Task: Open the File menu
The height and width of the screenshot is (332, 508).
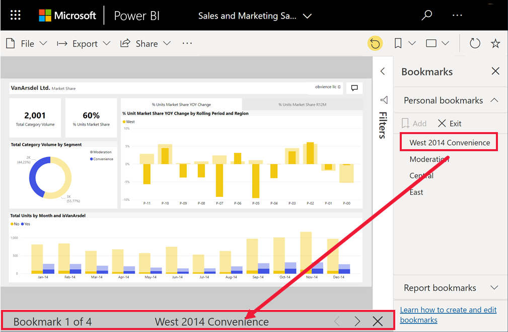Action: [x=27, y=43]
